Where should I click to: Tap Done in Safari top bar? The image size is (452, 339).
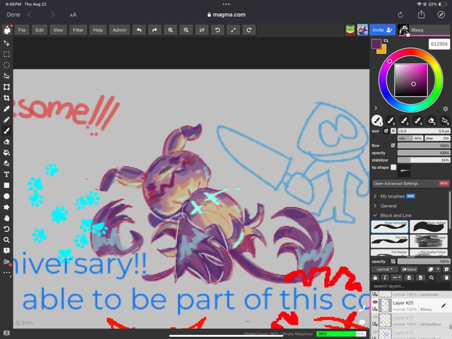pos(14,15)
